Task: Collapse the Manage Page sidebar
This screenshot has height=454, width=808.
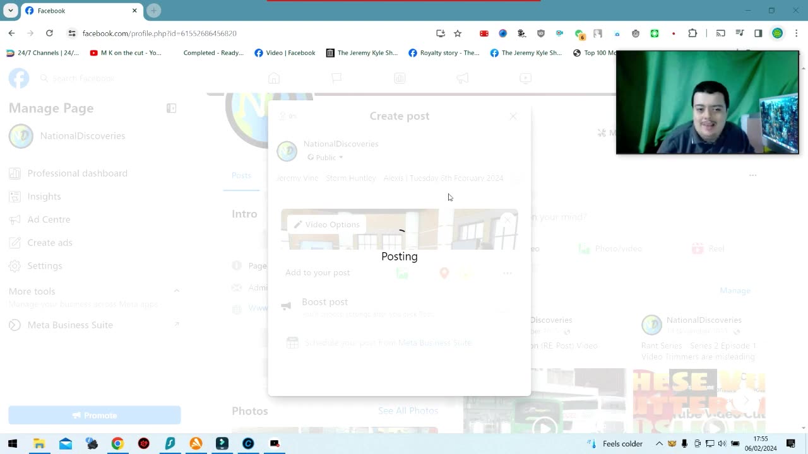Action: 171,108
